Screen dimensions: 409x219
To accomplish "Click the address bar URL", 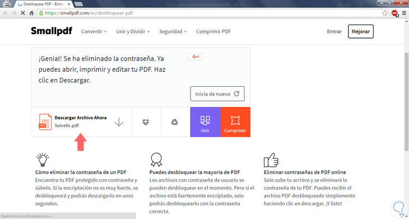I will [x=89, y=13].
